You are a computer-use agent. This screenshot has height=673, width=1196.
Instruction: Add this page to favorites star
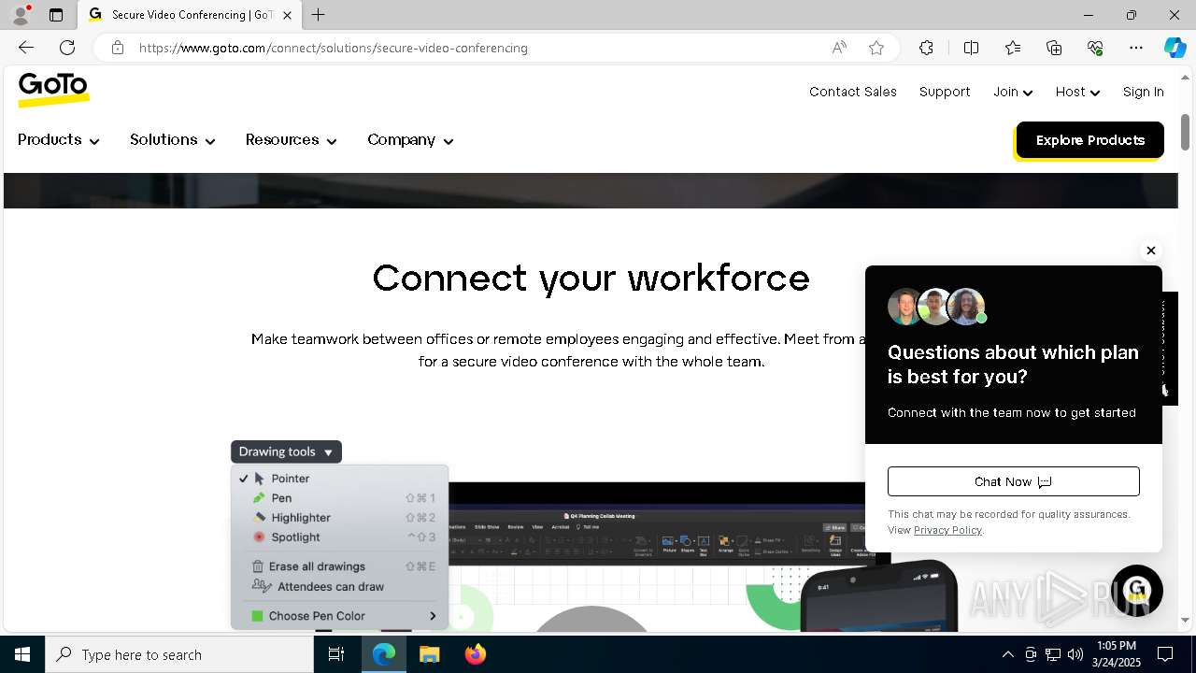tap(876, 48)
